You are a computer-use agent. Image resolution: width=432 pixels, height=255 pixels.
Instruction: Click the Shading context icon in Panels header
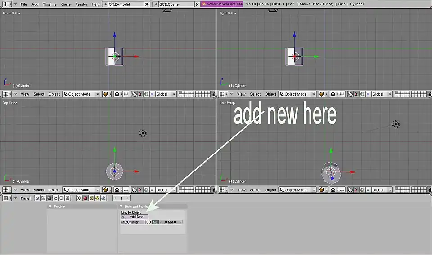point(49,198)
